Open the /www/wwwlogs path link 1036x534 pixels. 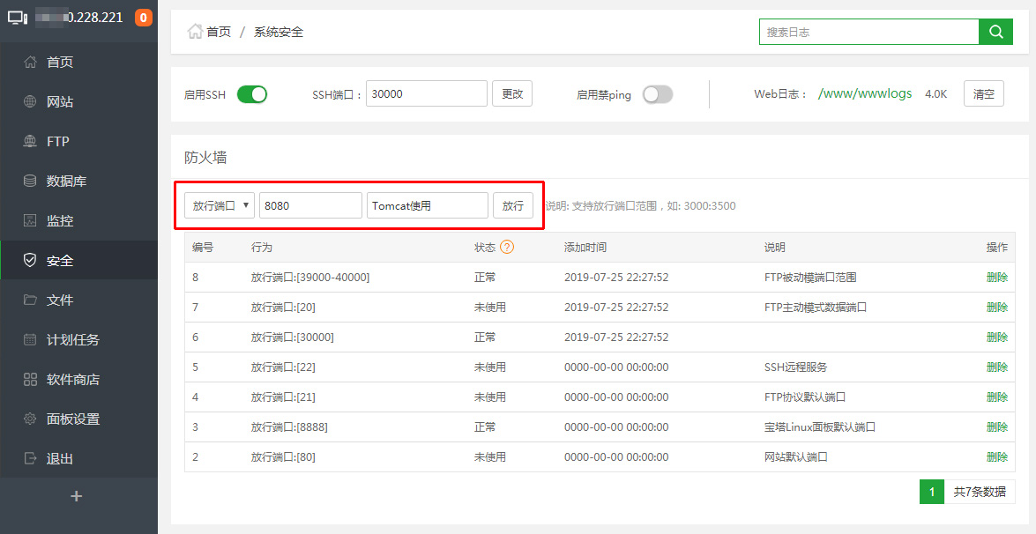pyautogui.click(x=864, y=93)
